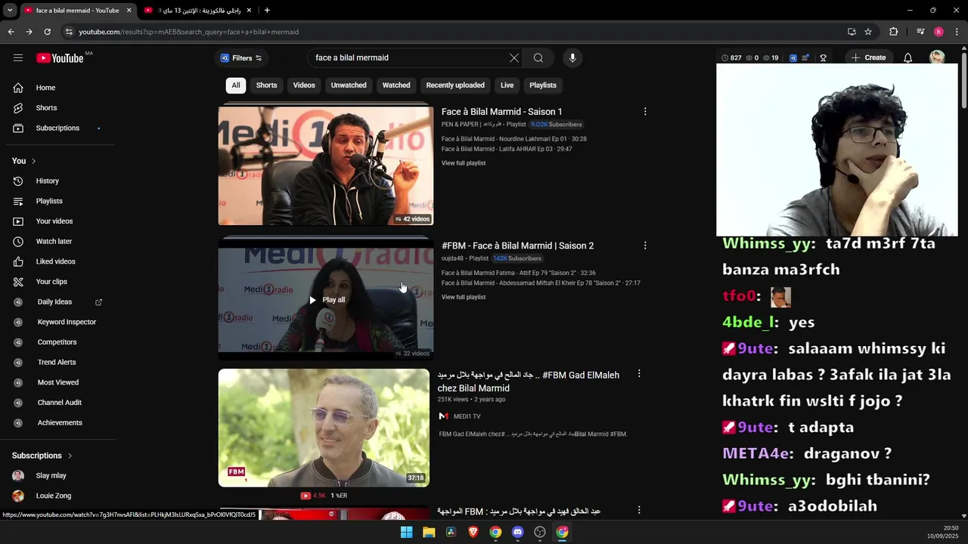Open File Explorer from the taskbar
The image size is (968, 544).
coord(429,532)
